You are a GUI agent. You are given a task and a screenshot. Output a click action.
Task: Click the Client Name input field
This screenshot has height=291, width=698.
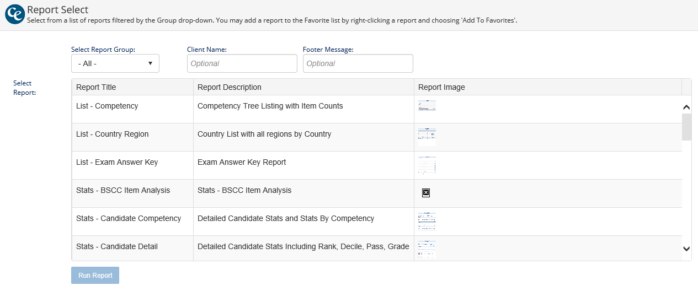pos(242,63)
